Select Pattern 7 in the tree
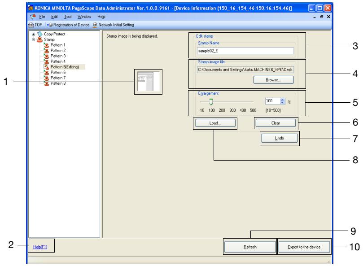Screen dimensions: 363x266 tap(58, 78)
